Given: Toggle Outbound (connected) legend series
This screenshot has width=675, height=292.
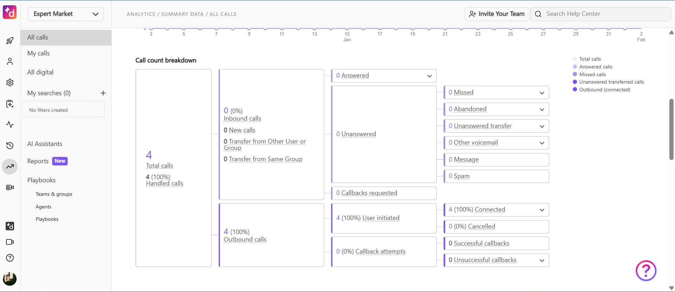Looking at the screenshot, I should [602, 90].
